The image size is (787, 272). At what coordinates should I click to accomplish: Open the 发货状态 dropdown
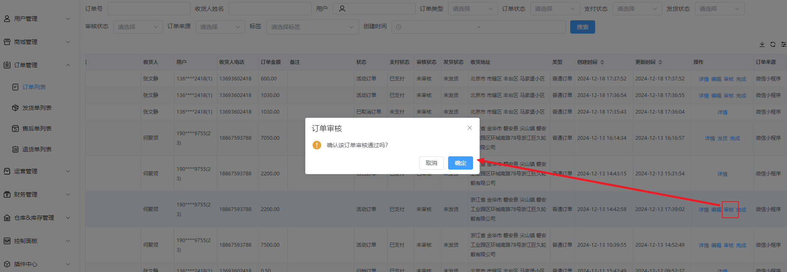point(720,9)
